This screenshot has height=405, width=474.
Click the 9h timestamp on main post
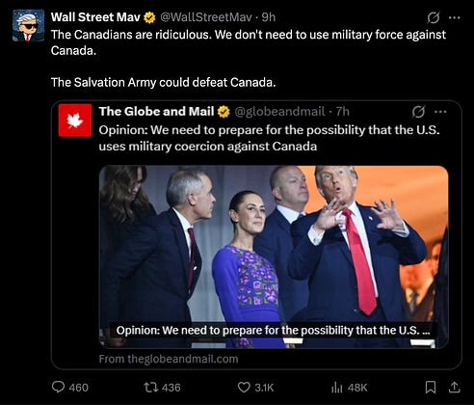pyautogui.click(x=269, y=17)
